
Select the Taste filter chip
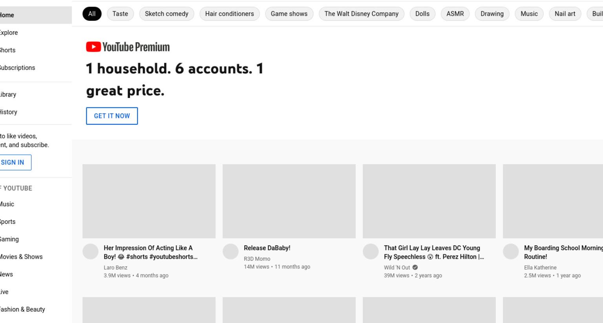(120, 14)
